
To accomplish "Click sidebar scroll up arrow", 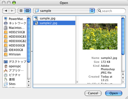I will point(29,81).
